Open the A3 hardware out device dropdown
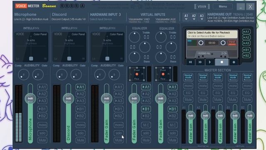The height and width of the screenshot is (150, 266). pos(202,17)
